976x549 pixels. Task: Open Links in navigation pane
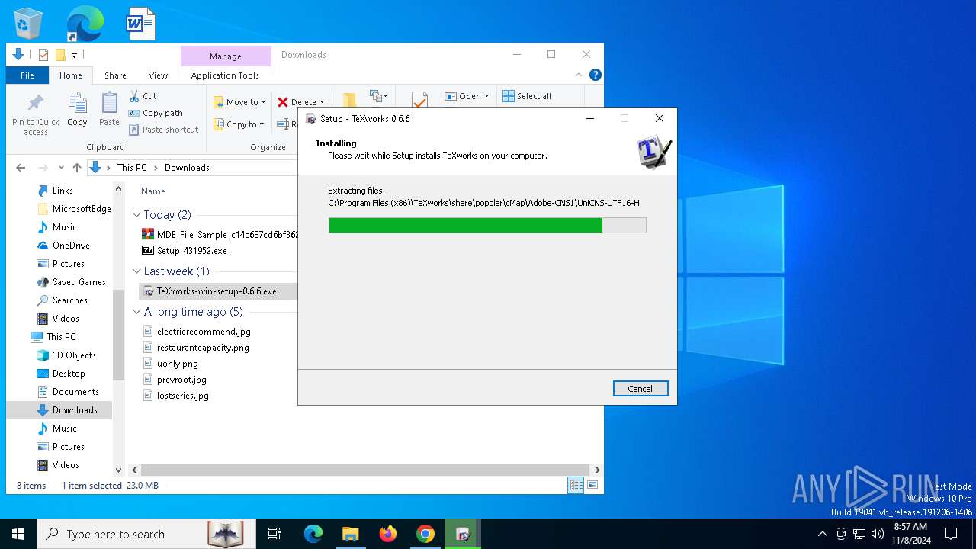pyautogui.click(x=63, y=191)
